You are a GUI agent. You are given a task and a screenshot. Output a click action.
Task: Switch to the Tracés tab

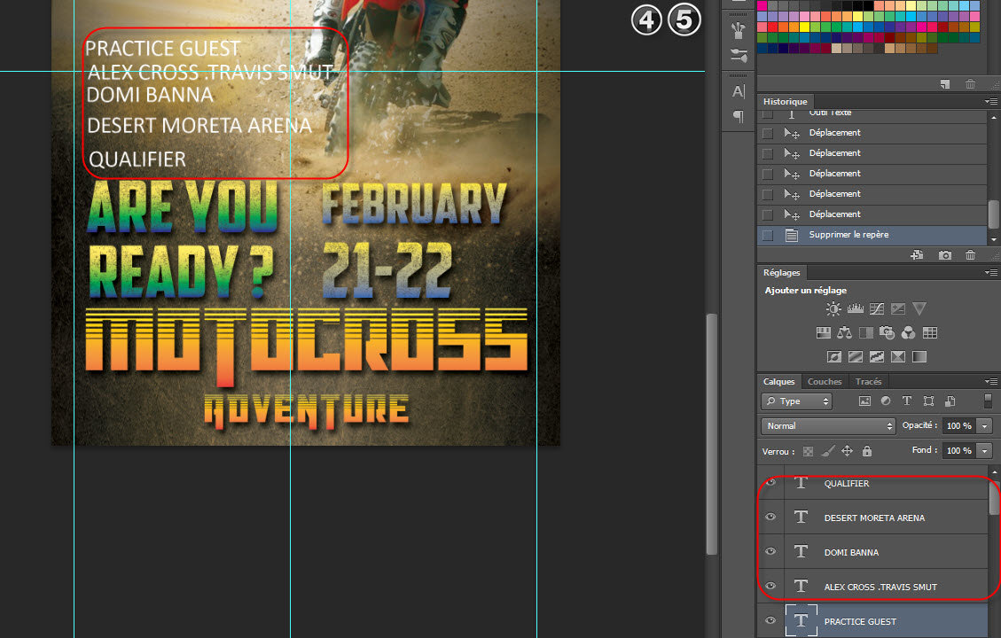[x=868, y=382]
